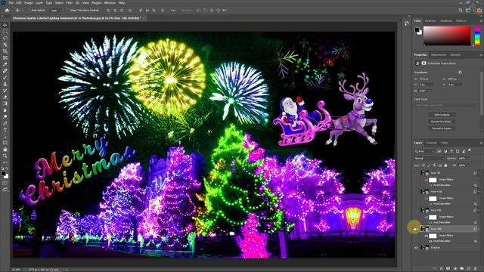Click the Create new layer icon
Viewport: 484px width, 272px height.
(x=469, y=269)
